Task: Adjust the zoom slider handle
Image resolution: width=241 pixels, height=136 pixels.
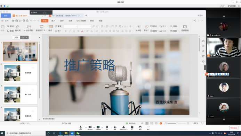Action: tap(177, 123)
